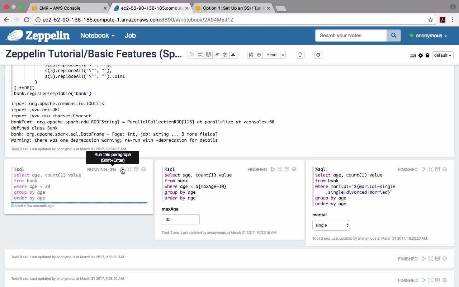Open note permissions lock icon

pos(427,55)
